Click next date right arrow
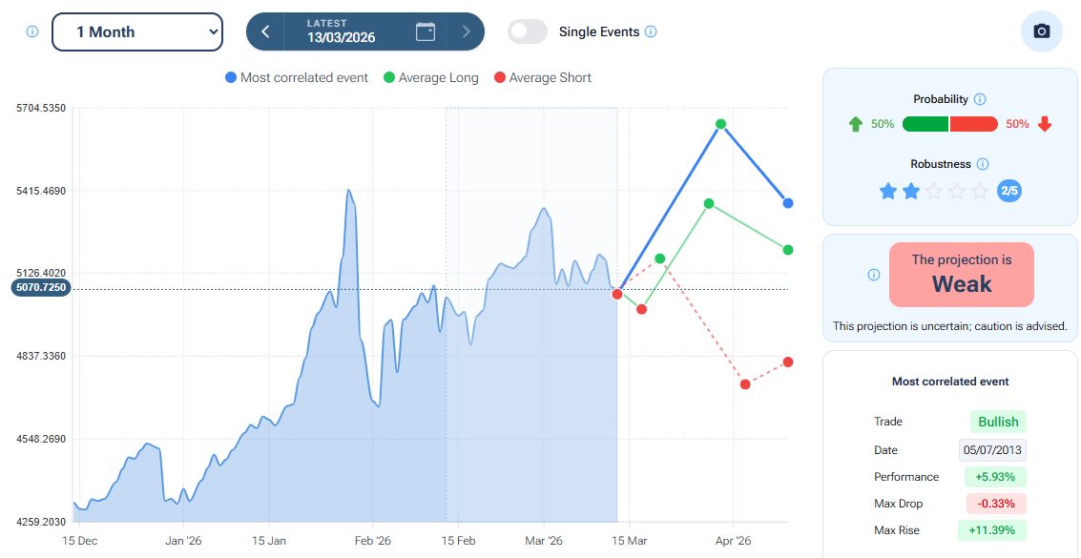The height and width of the screenshot is (558, 1081). (466, 31)
